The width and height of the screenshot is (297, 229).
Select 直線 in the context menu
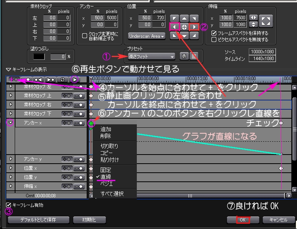[106, 176]
